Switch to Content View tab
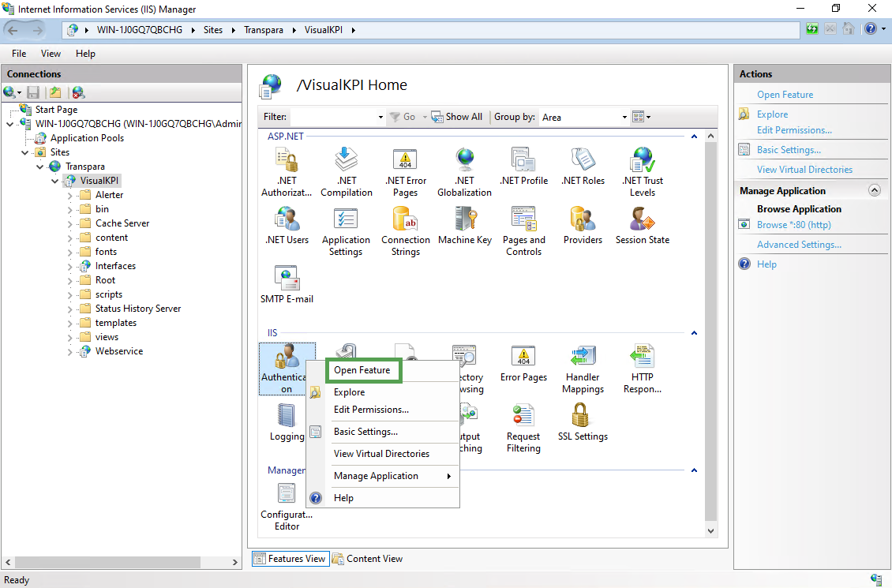Image resolution: width=892 pixels, height=588 pixels. click(367, 559)
